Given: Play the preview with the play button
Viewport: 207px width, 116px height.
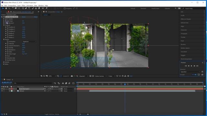Looking at the screenshot, I should (191, 66).
